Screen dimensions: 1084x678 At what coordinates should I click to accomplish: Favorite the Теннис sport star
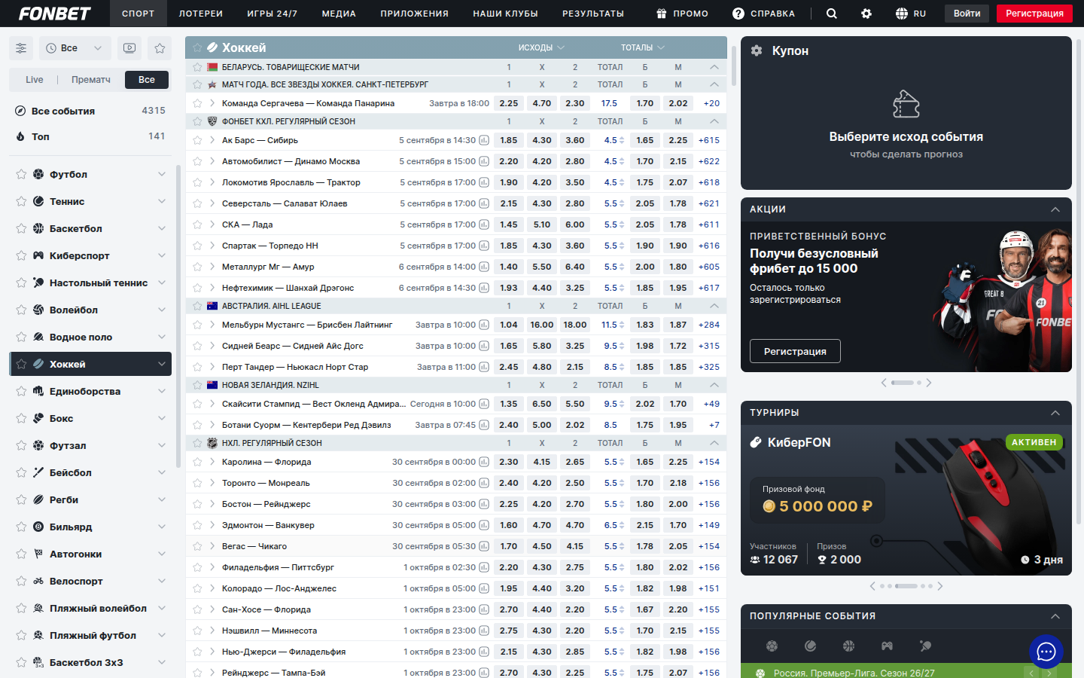click(21, 202)
